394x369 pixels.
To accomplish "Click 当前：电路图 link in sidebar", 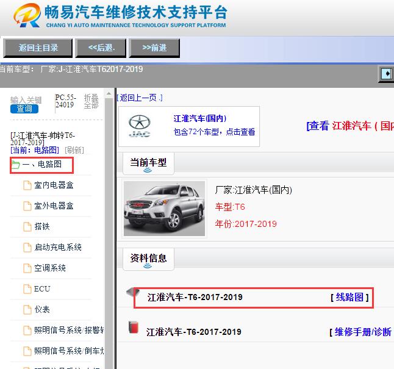I will pos(35,150).
